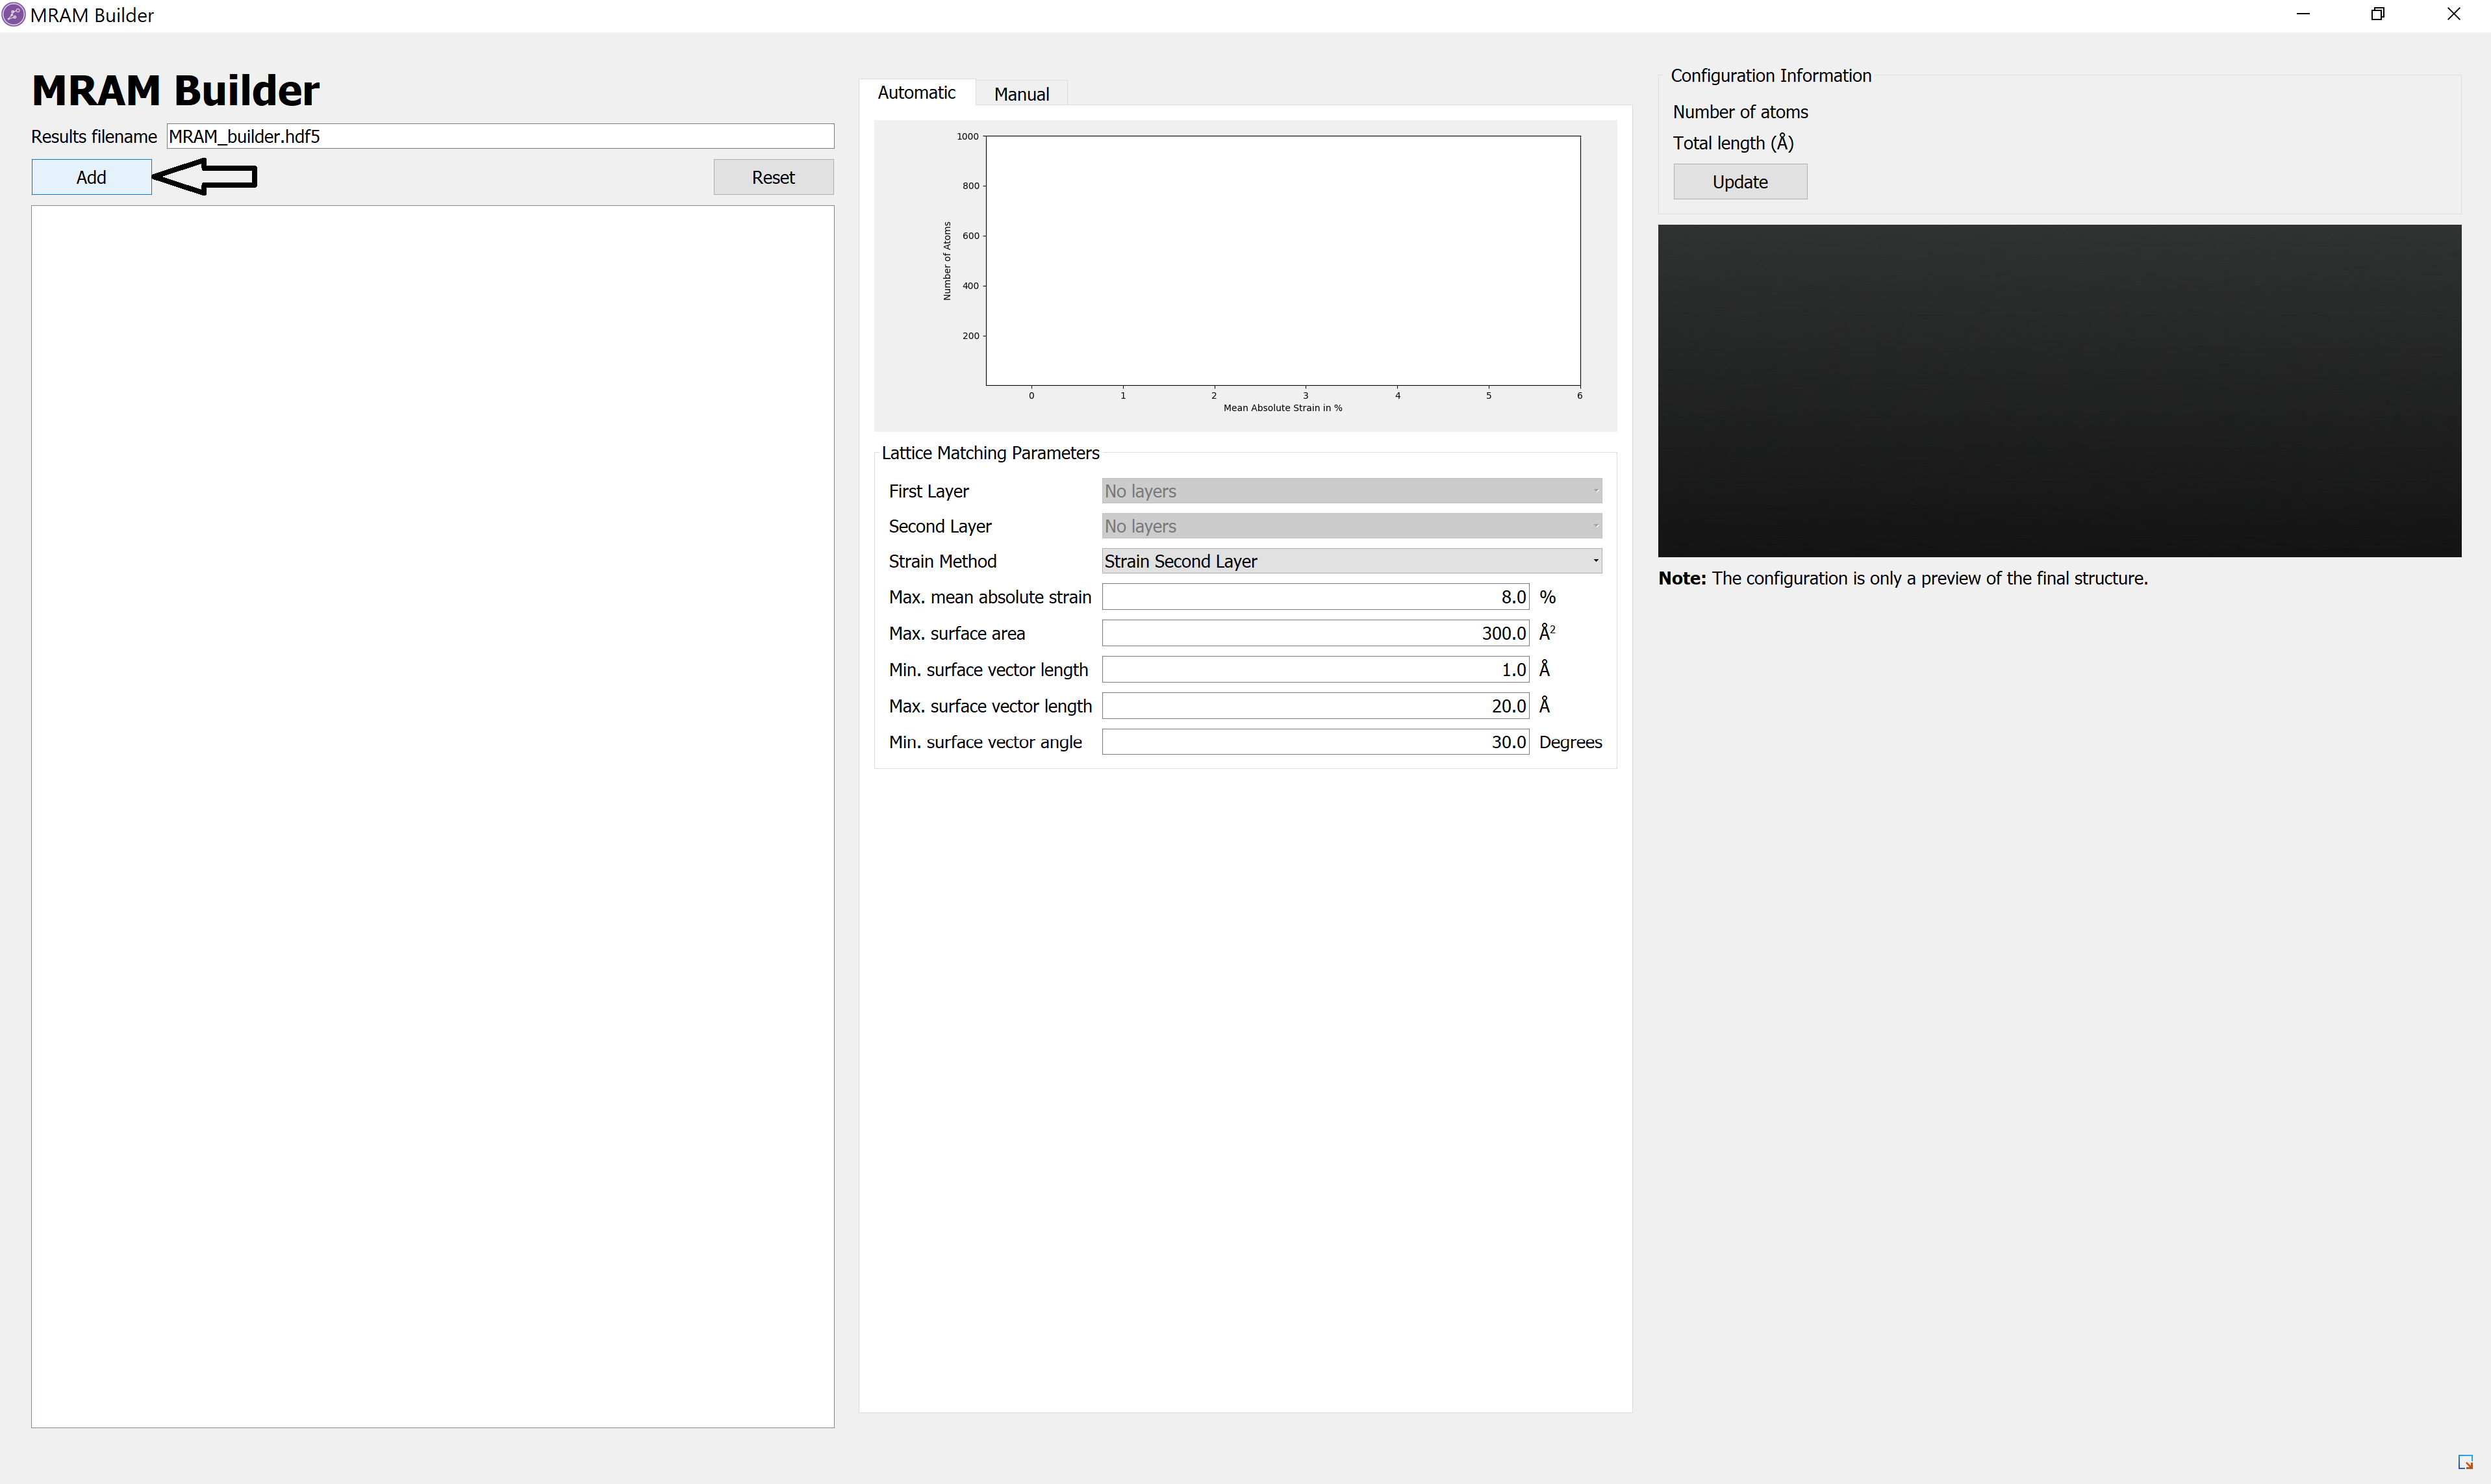2491x1484 pixels.
Task: Expand the Strain Method dropdown
Action: click(x=1352, y=561)
